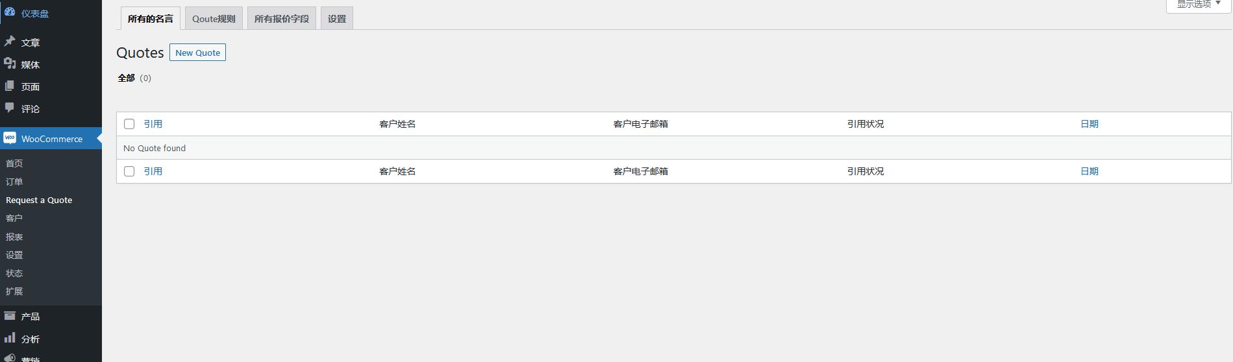Expand the 显示选项 screen options dropdown
Screen dimensions: 1233x362
pos(1198,5)
